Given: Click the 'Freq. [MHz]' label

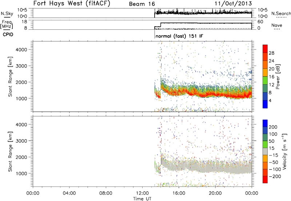Looking at the screenshot, I should coord(7,24).
